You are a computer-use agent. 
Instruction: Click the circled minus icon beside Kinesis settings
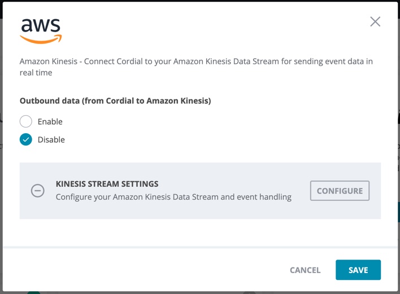[38, 191]
